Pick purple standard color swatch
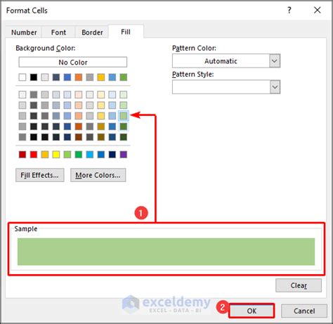 [124, 155]
